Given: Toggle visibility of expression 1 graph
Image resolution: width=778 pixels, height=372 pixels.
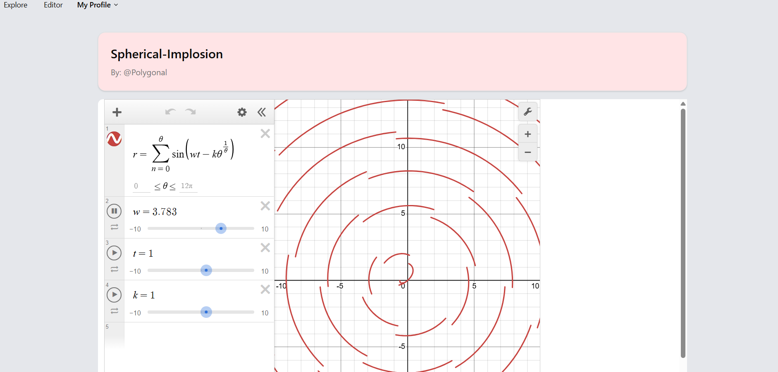Looking at the screenshot, I should [114, 139].
